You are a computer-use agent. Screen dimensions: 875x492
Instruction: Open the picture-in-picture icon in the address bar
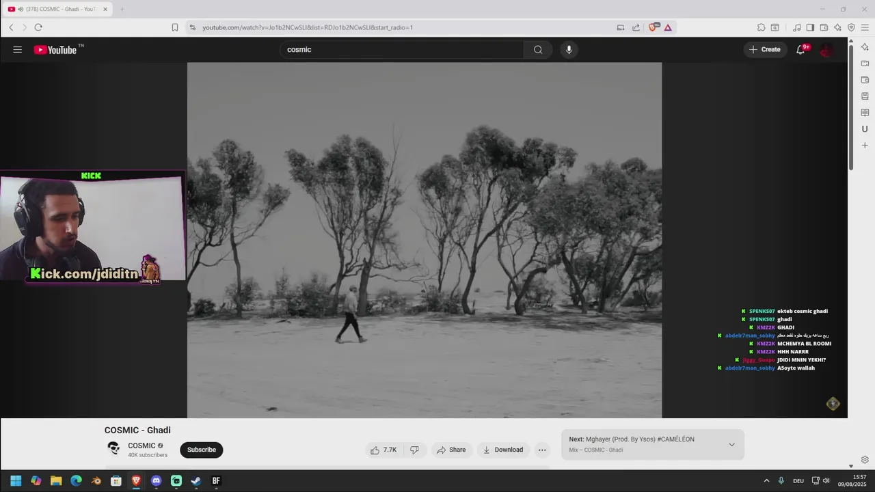point(621,27)
